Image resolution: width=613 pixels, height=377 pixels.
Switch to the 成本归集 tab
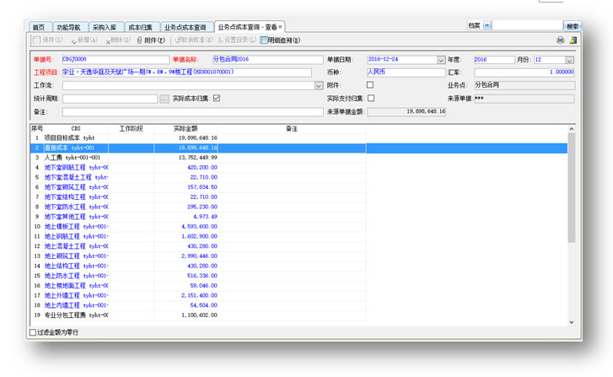pyautogui.click(x=140, y=27)
